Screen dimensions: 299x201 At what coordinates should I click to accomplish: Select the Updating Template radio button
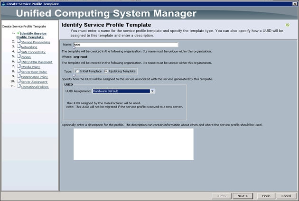tap(106, 71)
